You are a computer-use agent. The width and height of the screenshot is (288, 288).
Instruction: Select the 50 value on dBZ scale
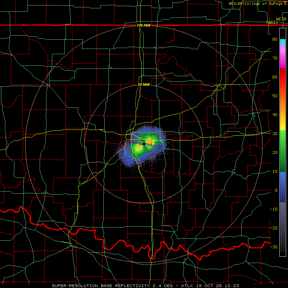point(275,96)
